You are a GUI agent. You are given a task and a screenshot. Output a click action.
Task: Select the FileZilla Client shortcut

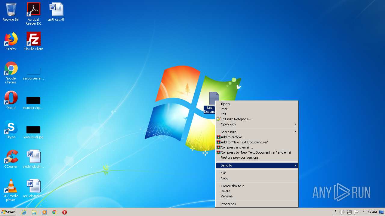coord(33,41)
